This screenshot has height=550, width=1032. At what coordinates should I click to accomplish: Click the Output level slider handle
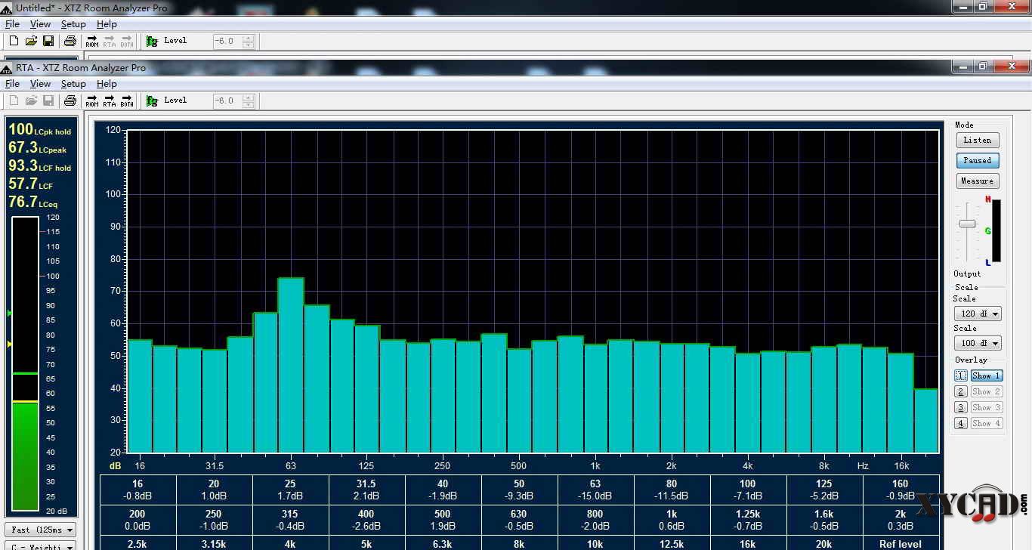(967, 224)
